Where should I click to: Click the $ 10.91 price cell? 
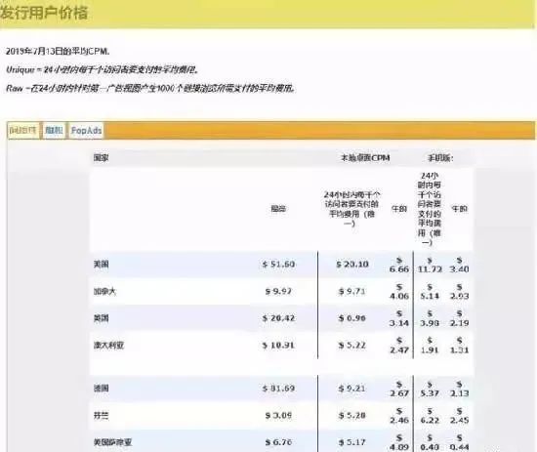coord(278,346)
